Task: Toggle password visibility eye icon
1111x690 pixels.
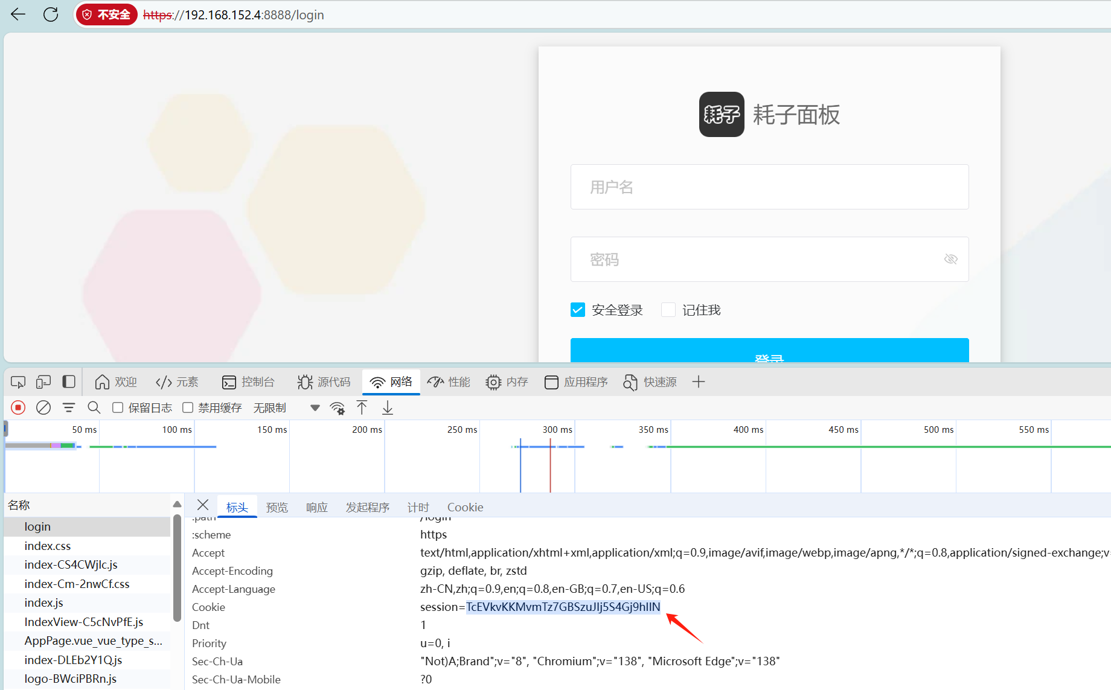Action: coord(950,259)
